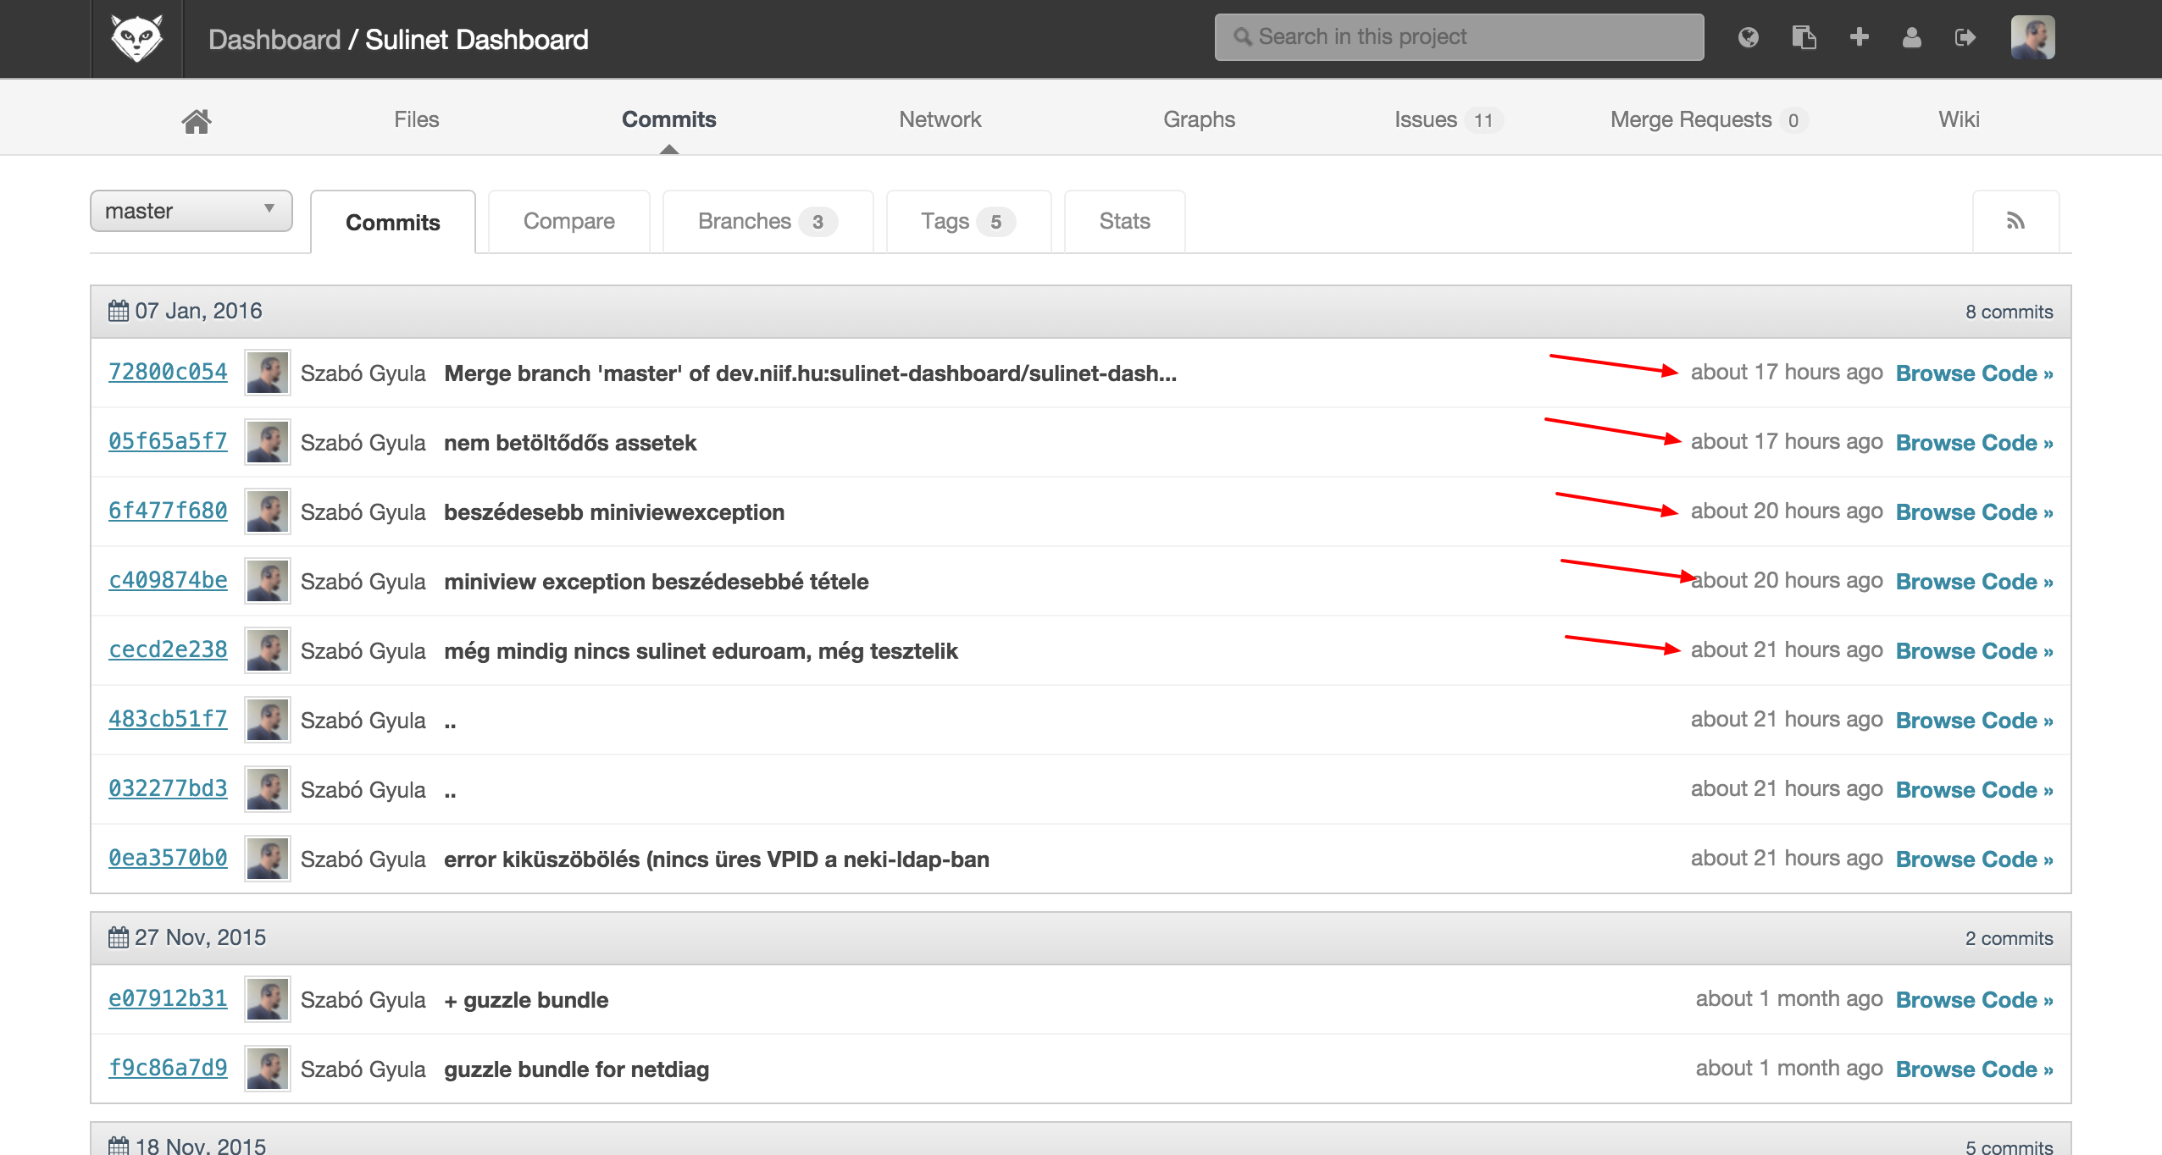Viewport: 2162px width, 1155px height.
Task: Browse Code for nem betöltődős assetek commit
Action: [1974, 443]
